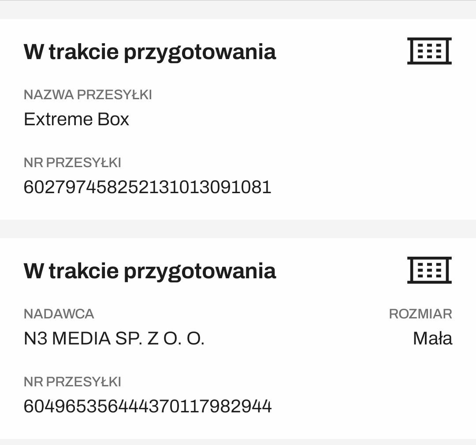The height and width of the screenshot is (445, 476).
Task: Click NR PRZESYŁKI label in N3 MEDIA card
Action: 72,382
